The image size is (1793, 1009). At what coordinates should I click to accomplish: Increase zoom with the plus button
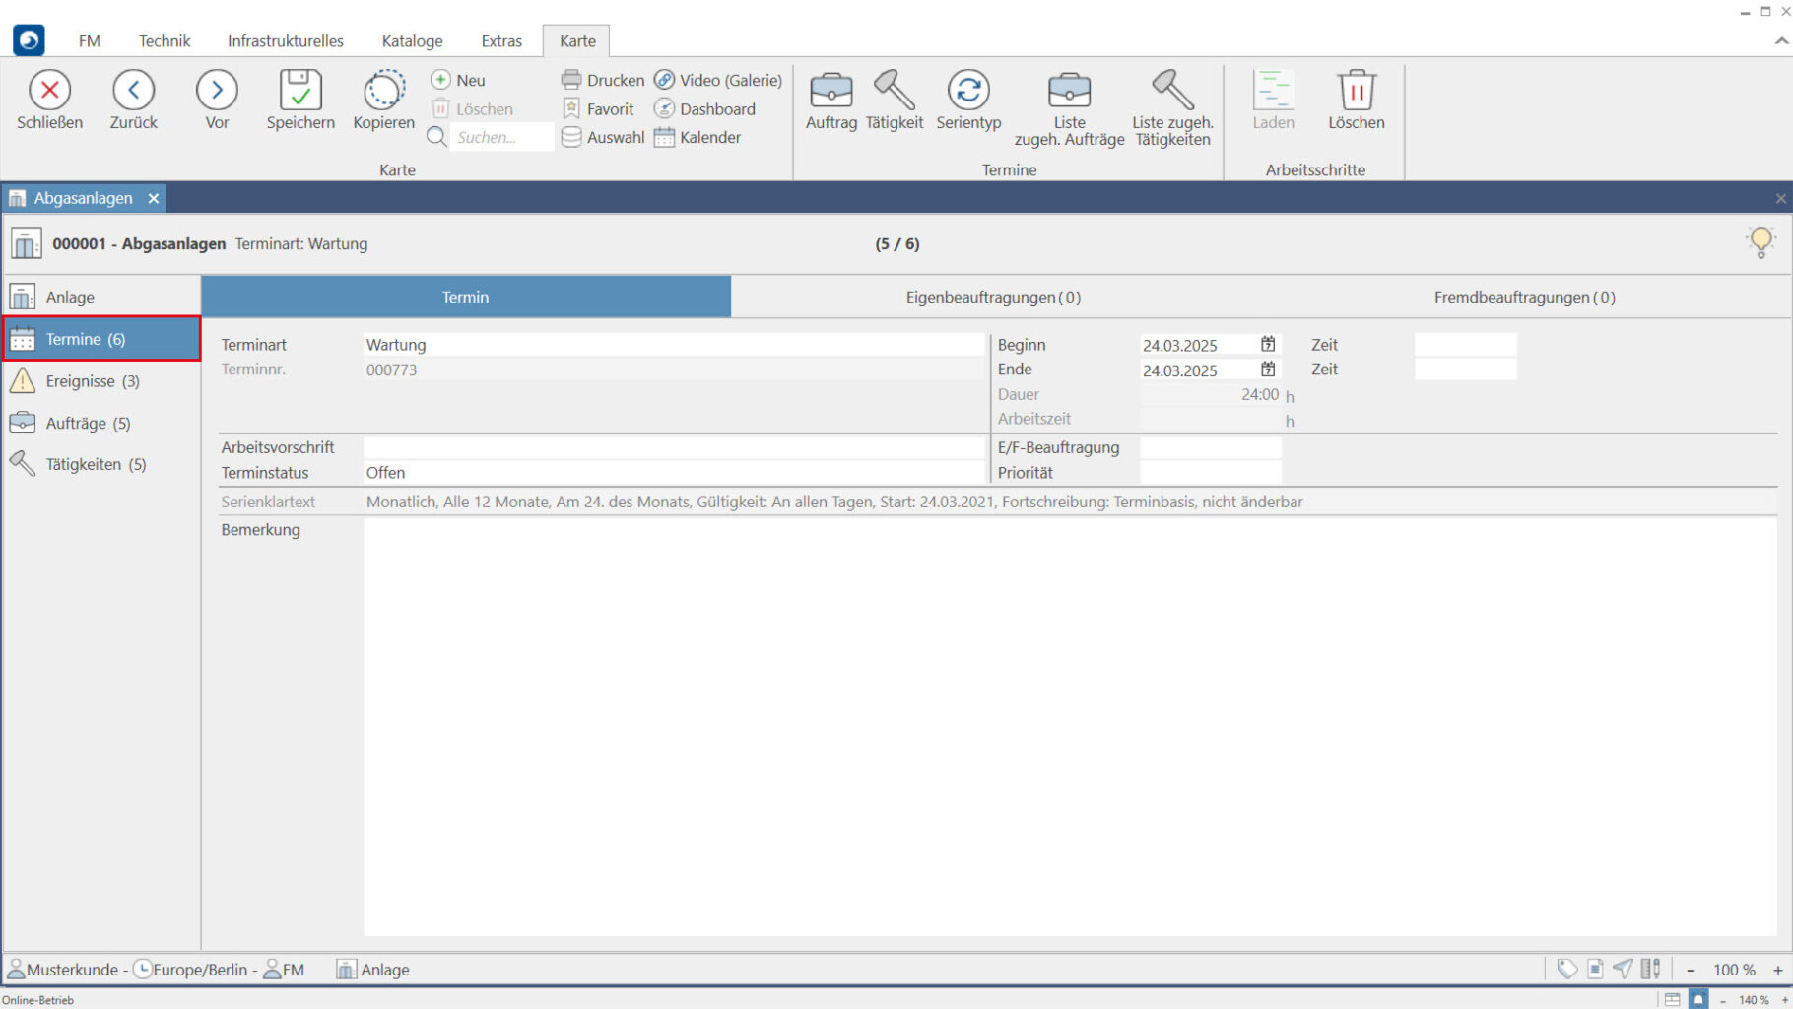pyautogui.click(x=1778, y=970)
